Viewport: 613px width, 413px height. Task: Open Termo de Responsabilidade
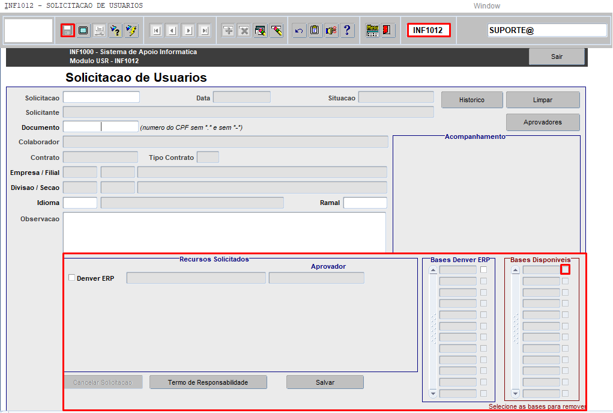(x=208, y=382)
